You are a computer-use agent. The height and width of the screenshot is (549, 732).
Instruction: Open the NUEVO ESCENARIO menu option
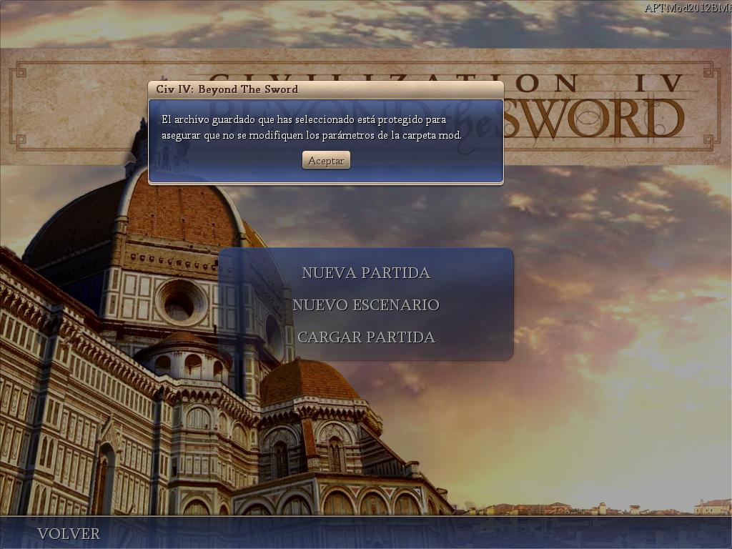365,305
